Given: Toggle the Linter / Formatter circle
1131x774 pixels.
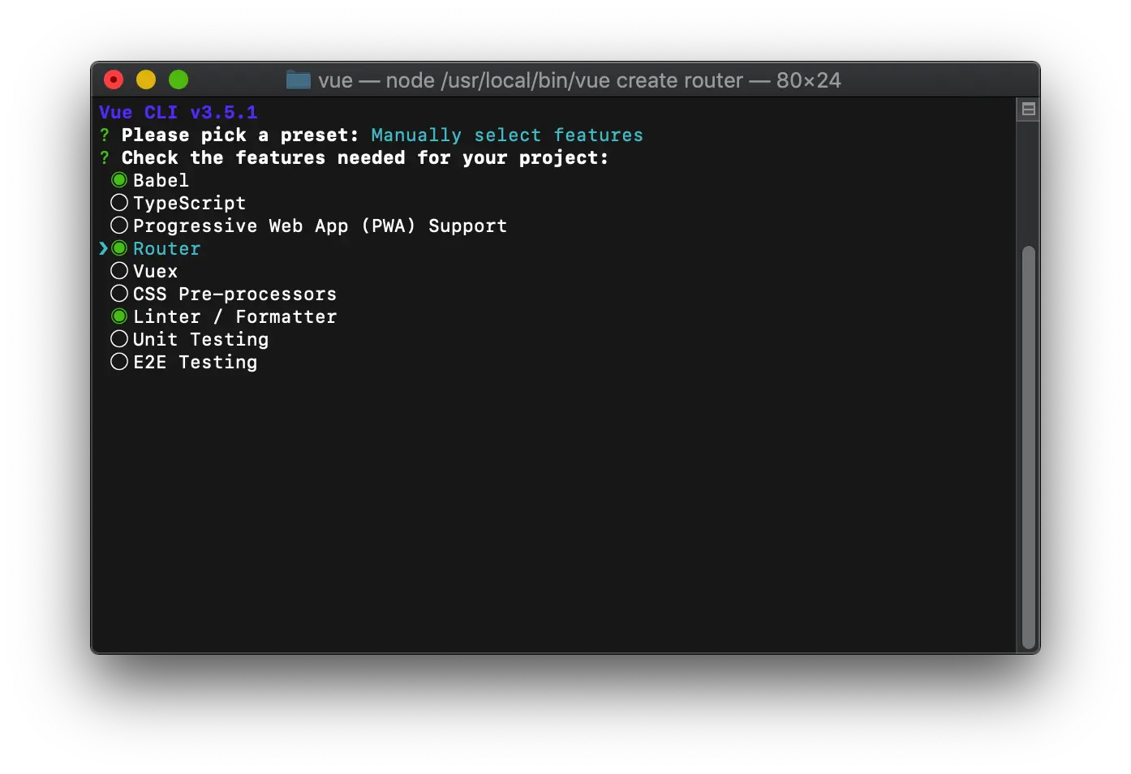Looking at the screenshot, I should [119, 316].
